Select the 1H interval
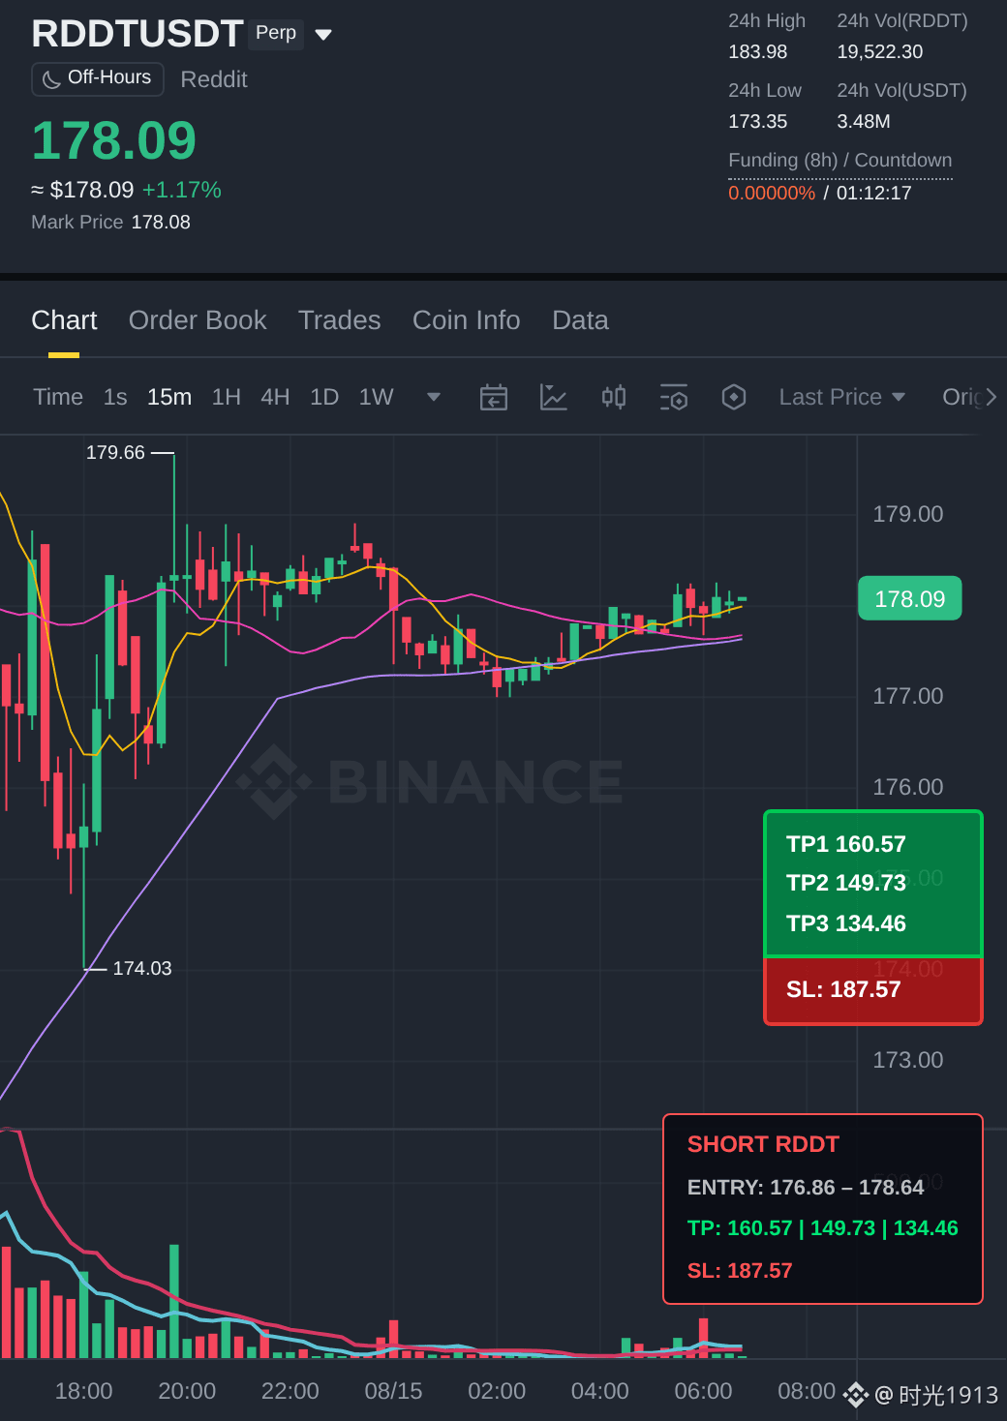Screen dimensions: 1007x1421 pos(227,397)
